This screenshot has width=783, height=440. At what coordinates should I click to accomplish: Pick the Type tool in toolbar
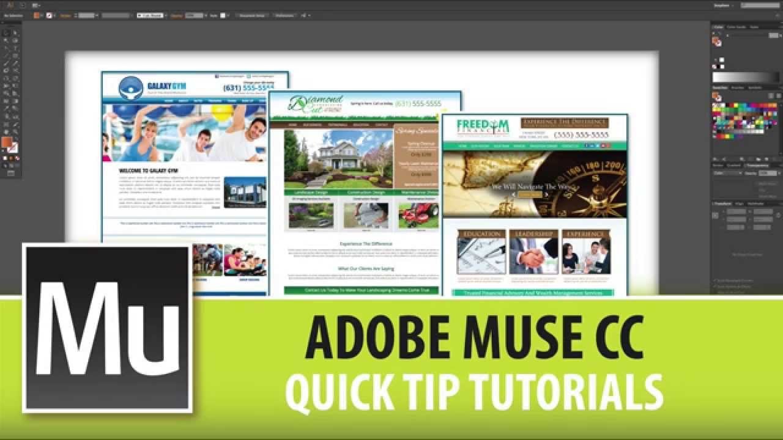tap(15, 48)
